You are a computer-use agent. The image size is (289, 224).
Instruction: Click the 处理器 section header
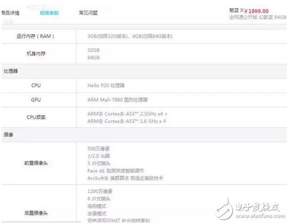11,71
